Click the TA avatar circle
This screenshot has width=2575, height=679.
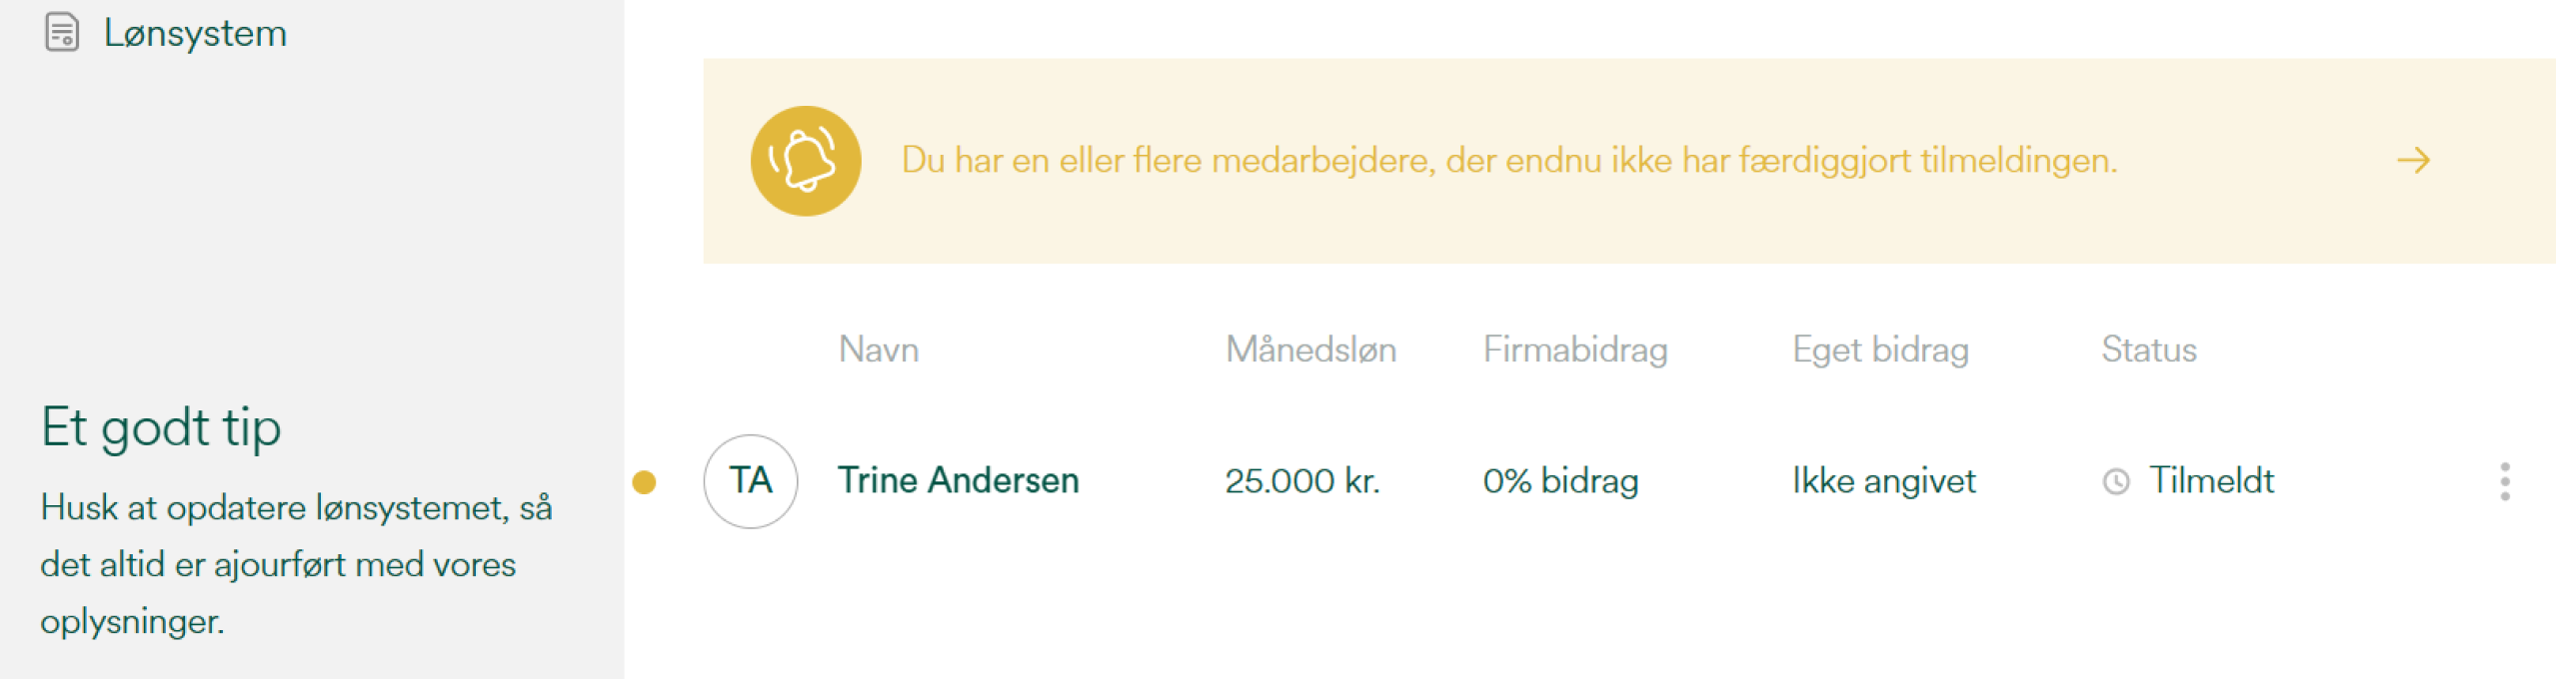click(x=751, y=481)
